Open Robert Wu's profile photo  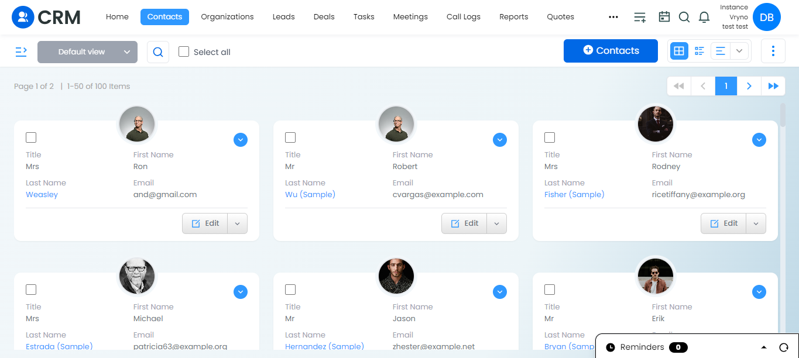tap(396, 124)
